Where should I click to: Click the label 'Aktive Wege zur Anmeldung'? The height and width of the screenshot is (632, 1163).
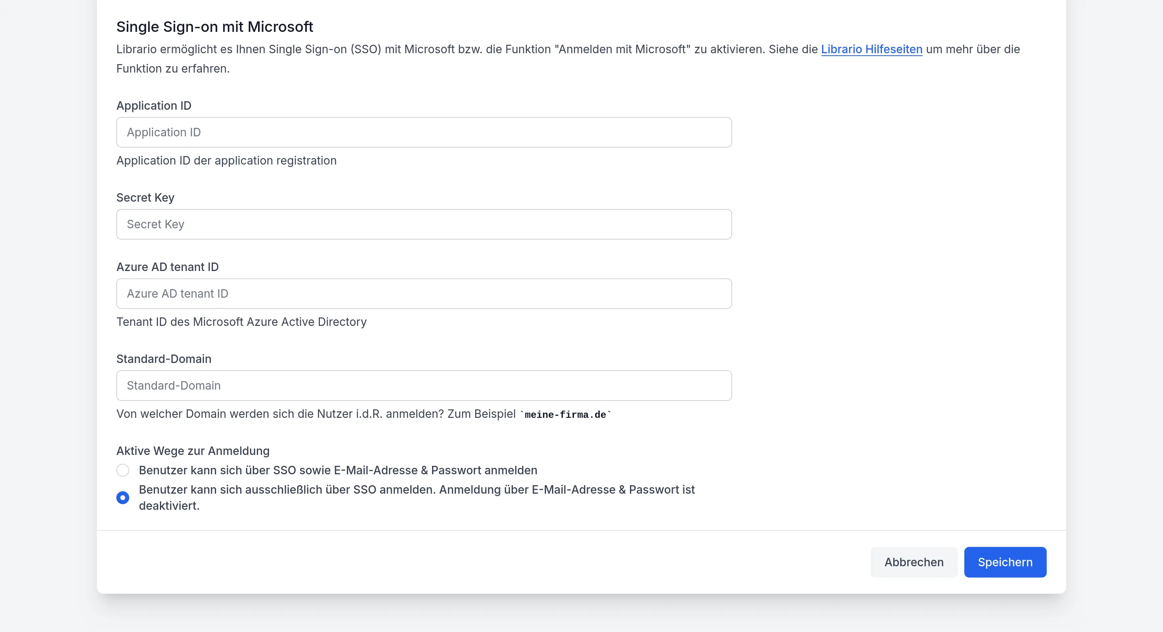pyautogui.click(x=193, y=451)
